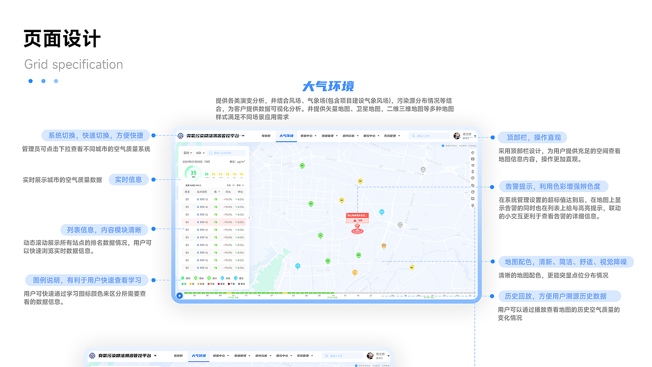Toggle the 雷达 legend item visibility

pos(238,278)
